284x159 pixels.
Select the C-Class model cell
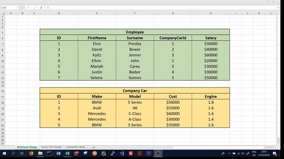(135, 114)
